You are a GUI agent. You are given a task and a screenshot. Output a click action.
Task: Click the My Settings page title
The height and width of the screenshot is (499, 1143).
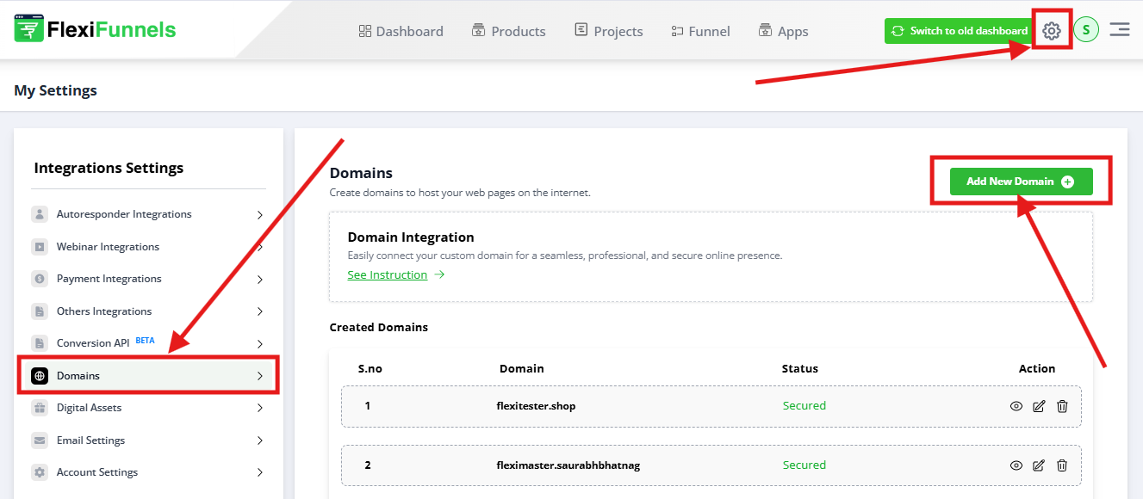coord(55,90)
